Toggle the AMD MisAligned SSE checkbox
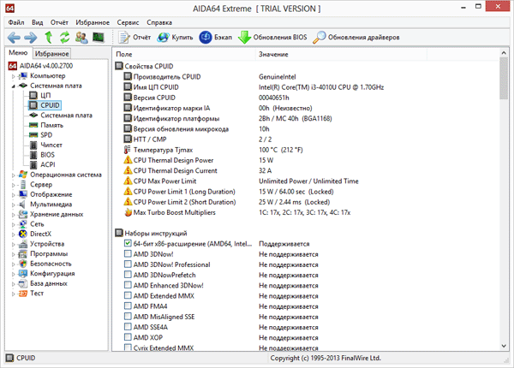Screen dimensions: 514x368 [x=128, y=317]
